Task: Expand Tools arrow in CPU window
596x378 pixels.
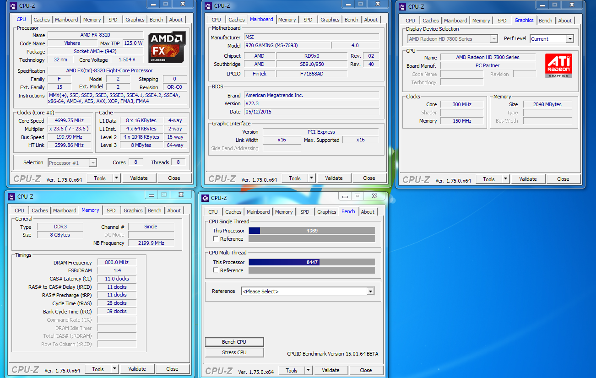Action: point(116,178)
